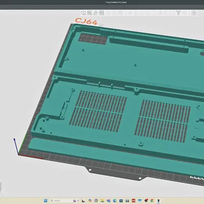
Task: Select the CJ64 plate name label
Action: (x=86, y=21)
